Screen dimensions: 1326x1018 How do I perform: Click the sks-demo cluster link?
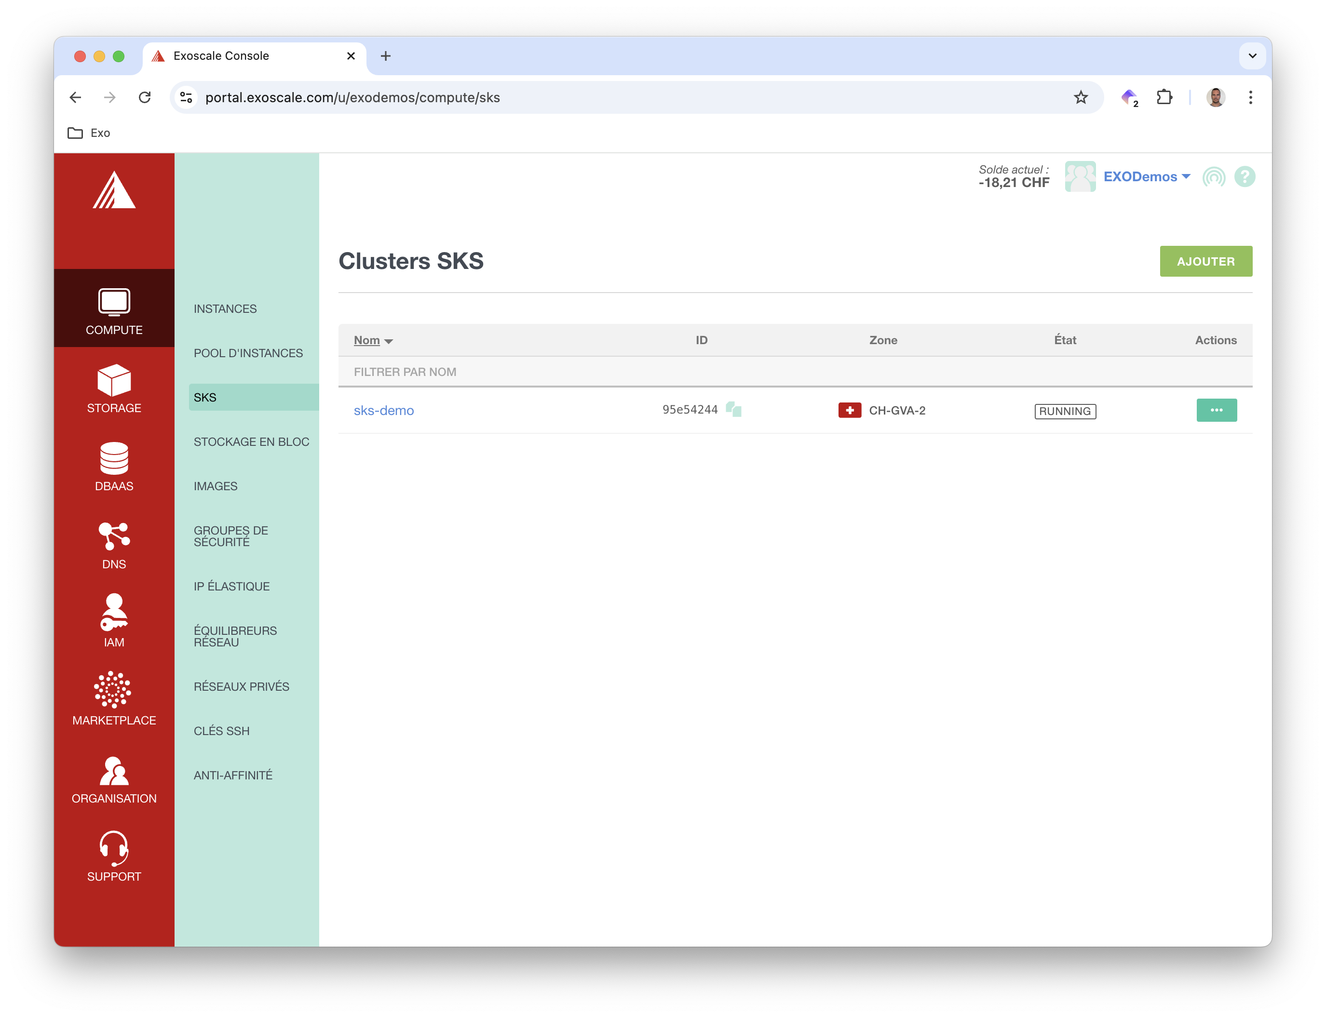[x=383, y=410]
